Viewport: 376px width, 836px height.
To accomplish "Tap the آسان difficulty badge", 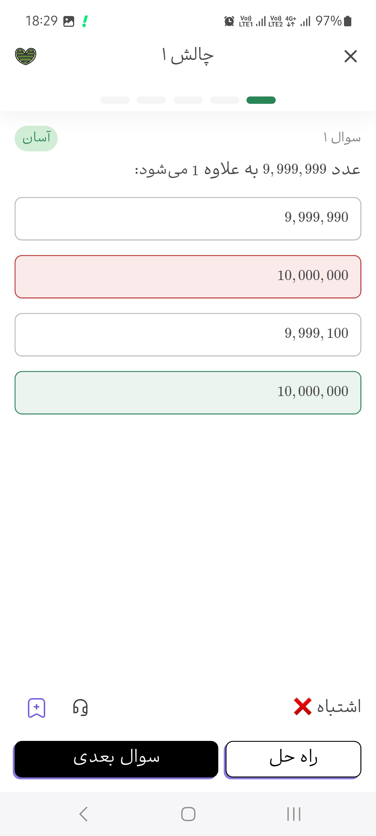I will (x=36, y=138).
